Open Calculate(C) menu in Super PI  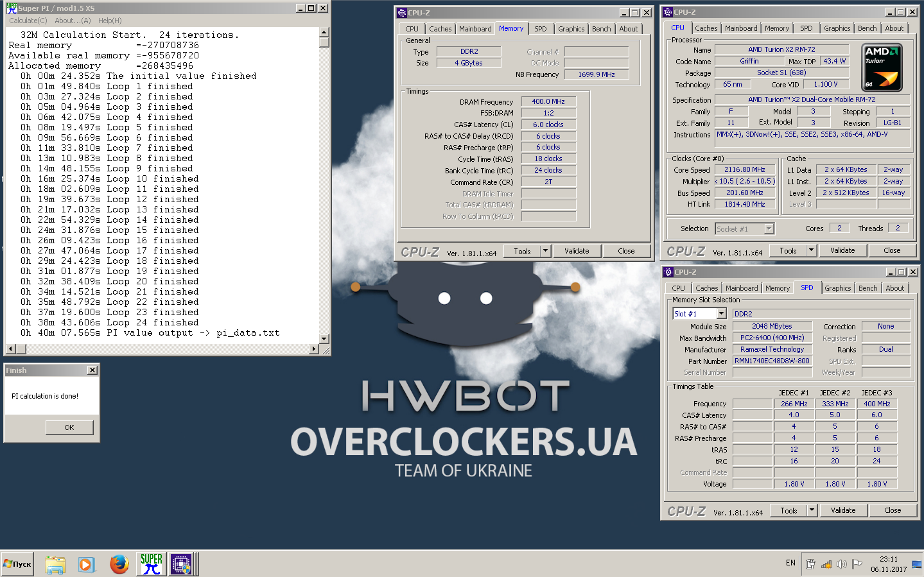(x=28, y=21)
